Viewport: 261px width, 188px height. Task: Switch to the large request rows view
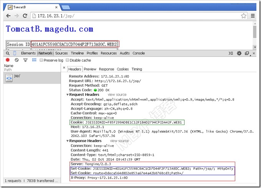coord(34,60)
